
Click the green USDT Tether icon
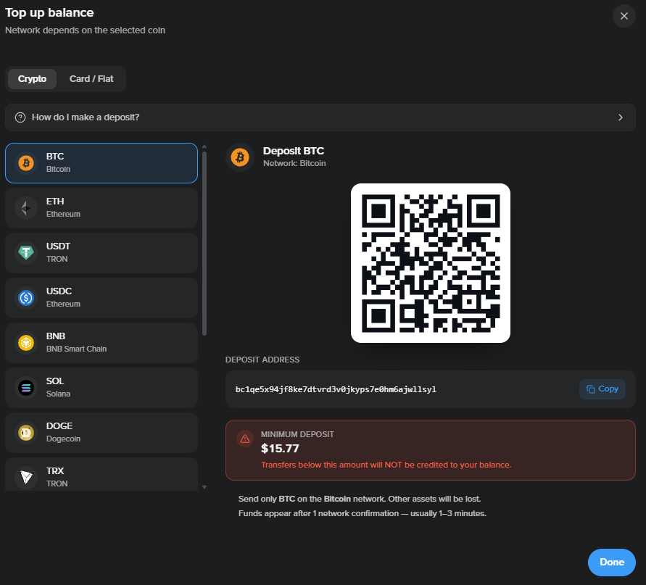coord(26,252)
